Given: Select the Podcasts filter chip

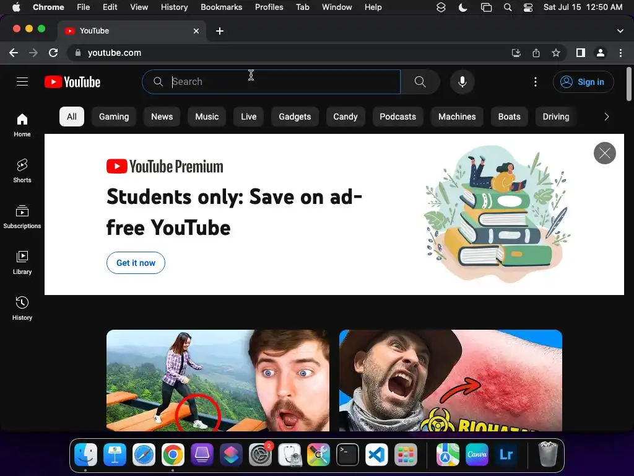Looking at the screenshot, I should click(398, 117).
